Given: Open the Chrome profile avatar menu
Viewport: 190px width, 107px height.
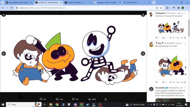Looking at the screenshot, I should click(183, 8).
